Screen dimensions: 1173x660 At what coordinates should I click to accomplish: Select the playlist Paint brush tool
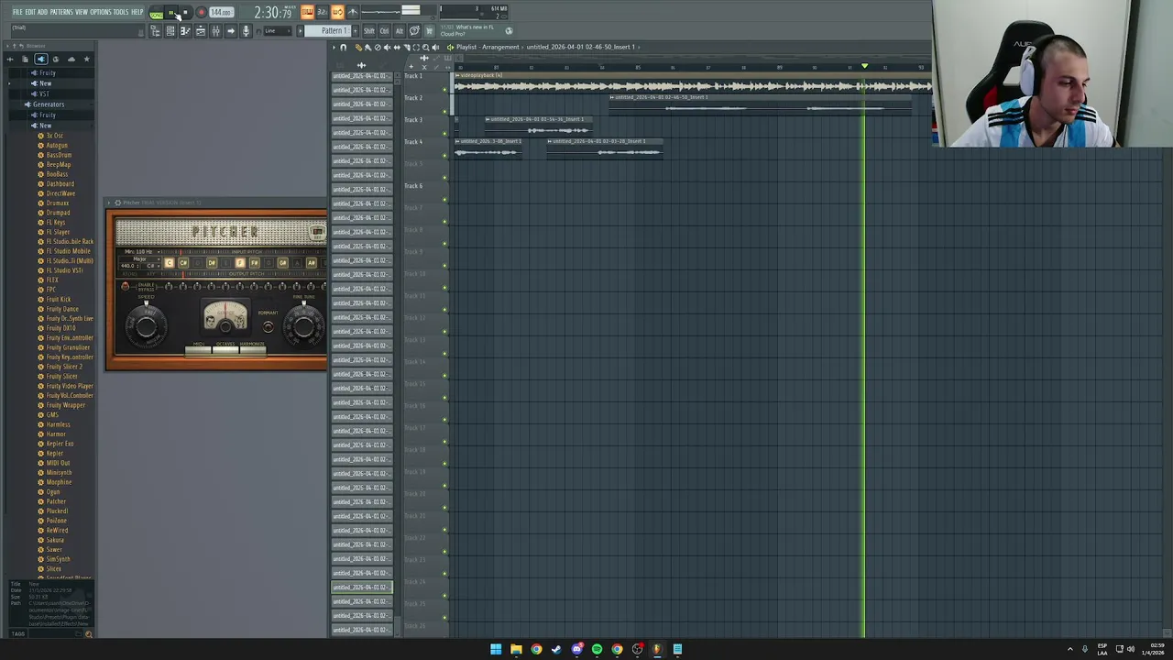pos(368,47)
